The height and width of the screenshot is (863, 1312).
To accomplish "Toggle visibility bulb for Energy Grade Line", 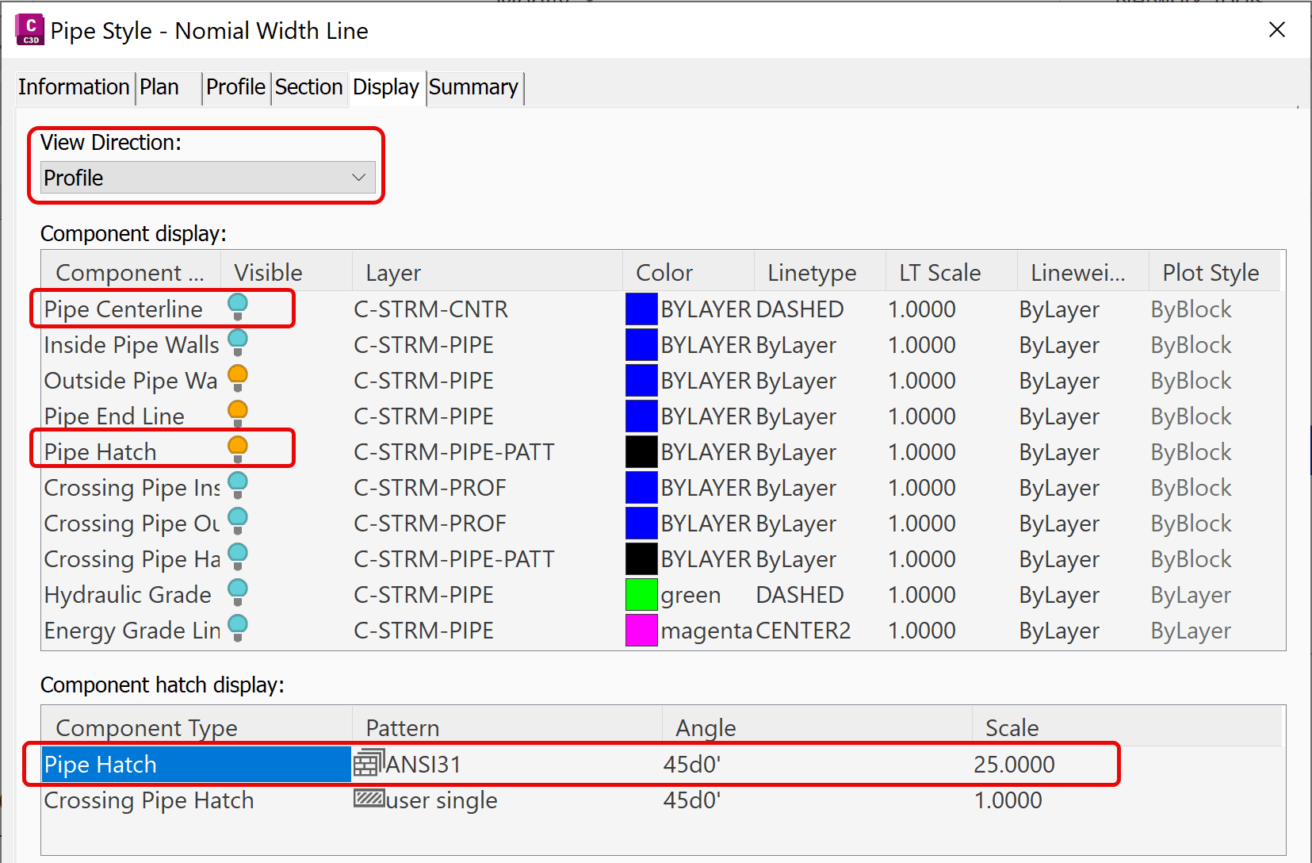I will (x=238, y=628).
